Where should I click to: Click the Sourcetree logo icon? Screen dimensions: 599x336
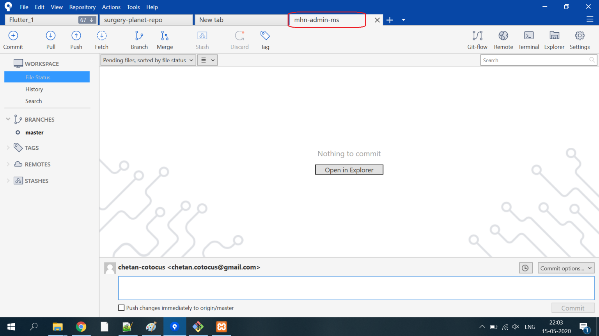8,7
